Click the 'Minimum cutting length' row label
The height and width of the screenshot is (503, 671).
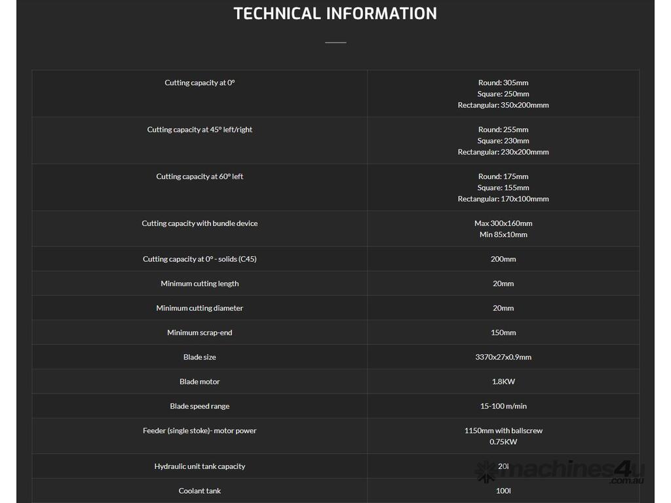[x=200, y=284]
